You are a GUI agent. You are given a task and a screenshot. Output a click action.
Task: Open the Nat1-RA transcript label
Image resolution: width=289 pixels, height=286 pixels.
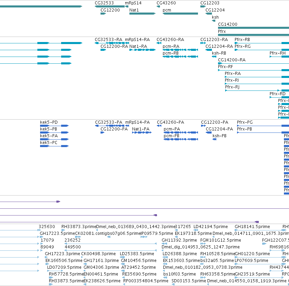click(x=138, y=46)
